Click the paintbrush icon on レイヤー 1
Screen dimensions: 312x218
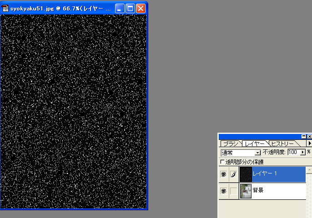click(x=233, y=174)
